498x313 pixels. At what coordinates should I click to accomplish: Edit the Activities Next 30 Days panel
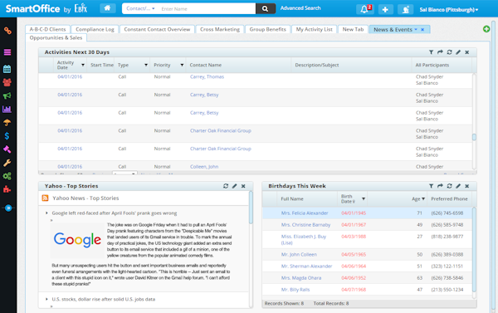(x=458, y=52)
